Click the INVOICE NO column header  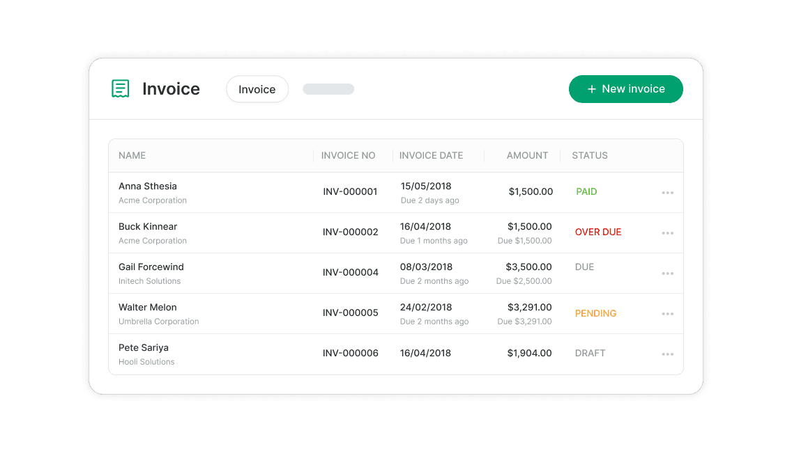(x=349, y=156)
